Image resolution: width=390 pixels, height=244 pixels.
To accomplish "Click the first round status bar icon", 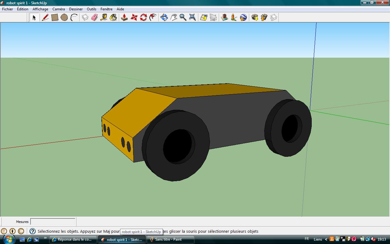I will coord(4,231).
